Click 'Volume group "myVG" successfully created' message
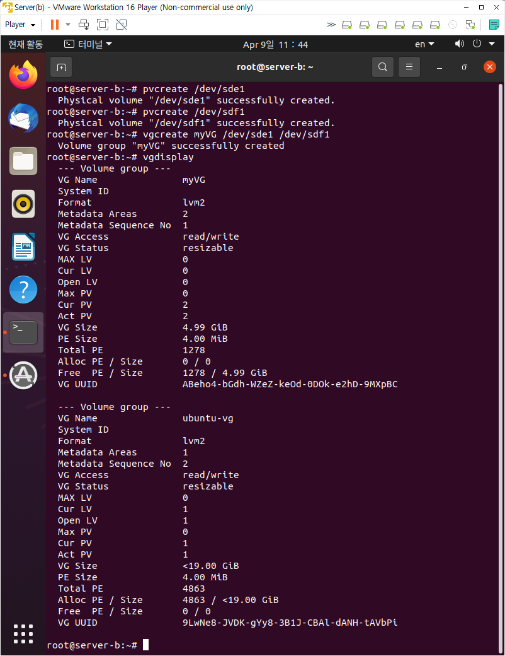This screenshot has width=505, height=656. coord(171,146)
